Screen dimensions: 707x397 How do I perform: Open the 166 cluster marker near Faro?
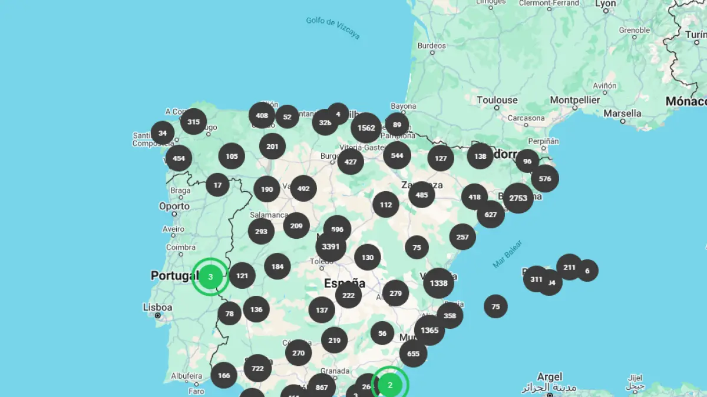(x=224, y=375)
